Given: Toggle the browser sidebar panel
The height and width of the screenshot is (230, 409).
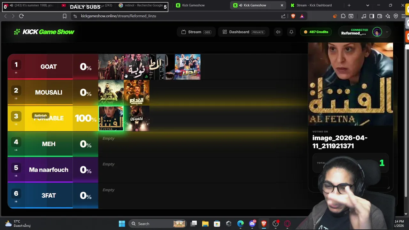Looking at the screenshot, I should point(372,16).
